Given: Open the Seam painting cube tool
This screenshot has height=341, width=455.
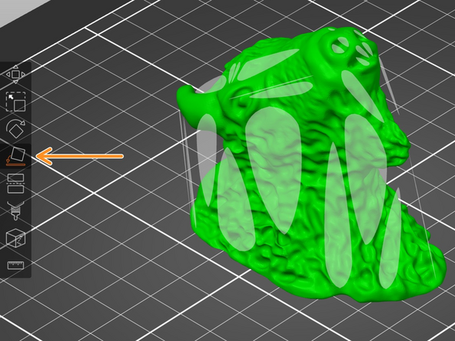Looking at the screenshot, I should (15, 238).
